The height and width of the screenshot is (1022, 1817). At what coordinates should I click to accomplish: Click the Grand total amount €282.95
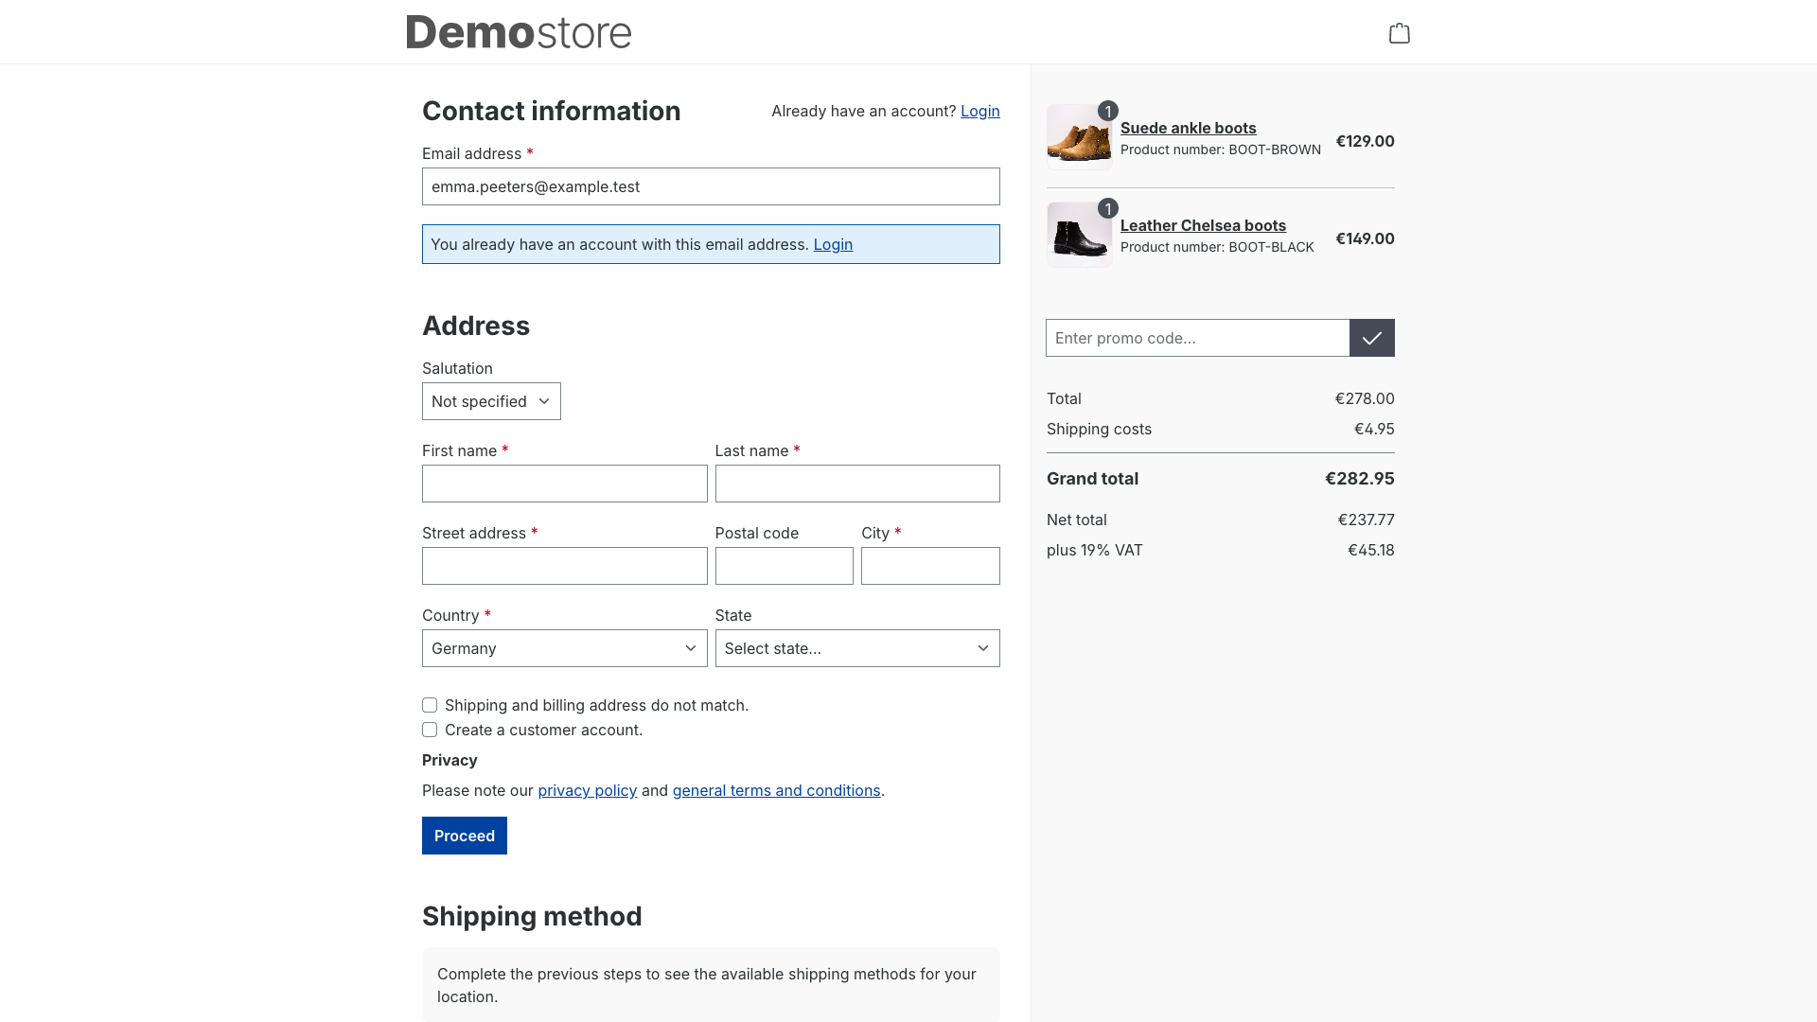[x=1359, y=479]
